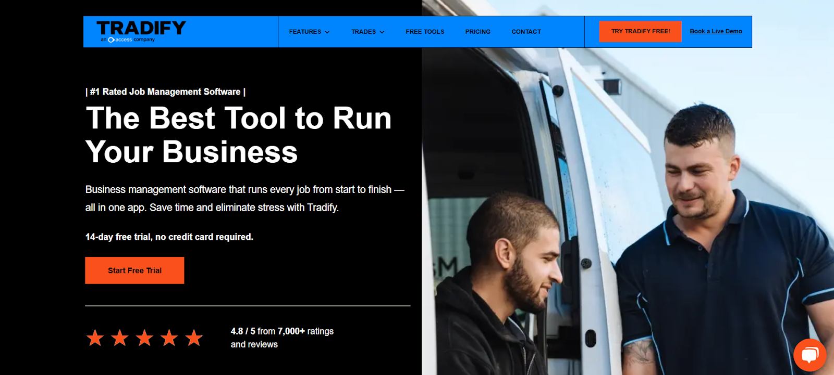
Task: Expand the Trades dropdown chevron
Action: tap(382, 32)
